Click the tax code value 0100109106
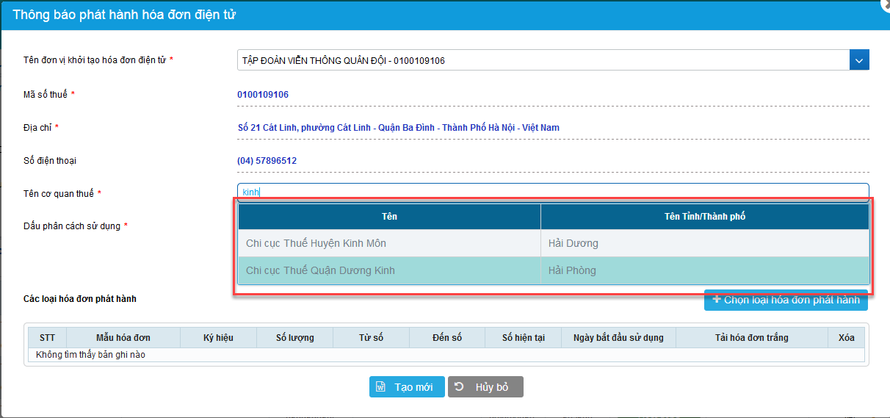 pos(263,95)
